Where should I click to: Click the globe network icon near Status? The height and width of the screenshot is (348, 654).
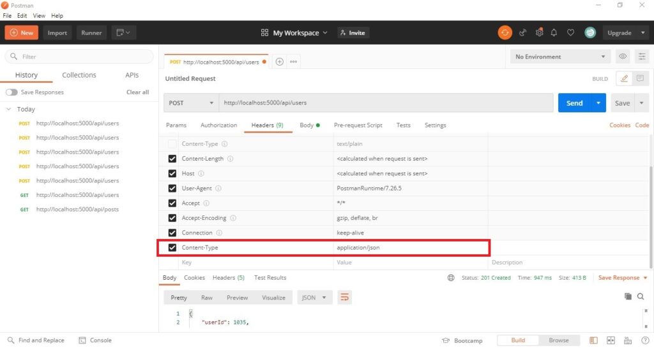click(x=451, y=278)
